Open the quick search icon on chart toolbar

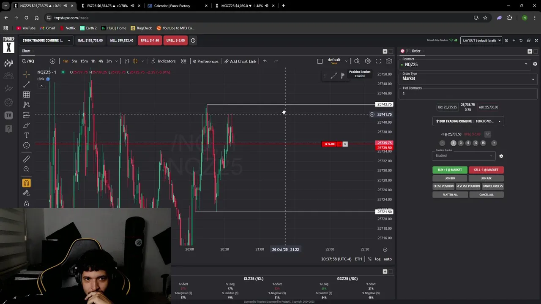coord(357,61)
